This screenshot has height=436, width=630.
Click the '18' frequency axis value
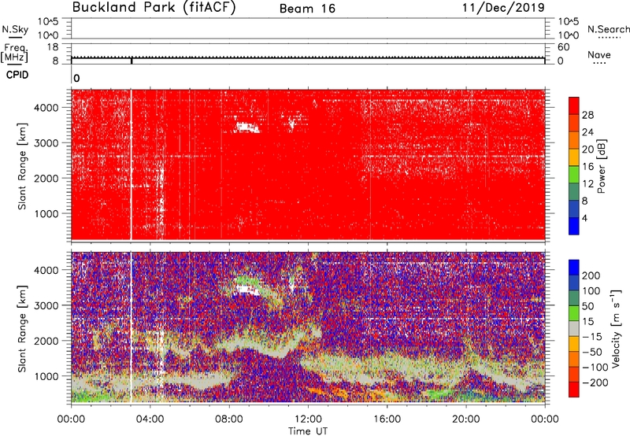click(53, 47)
